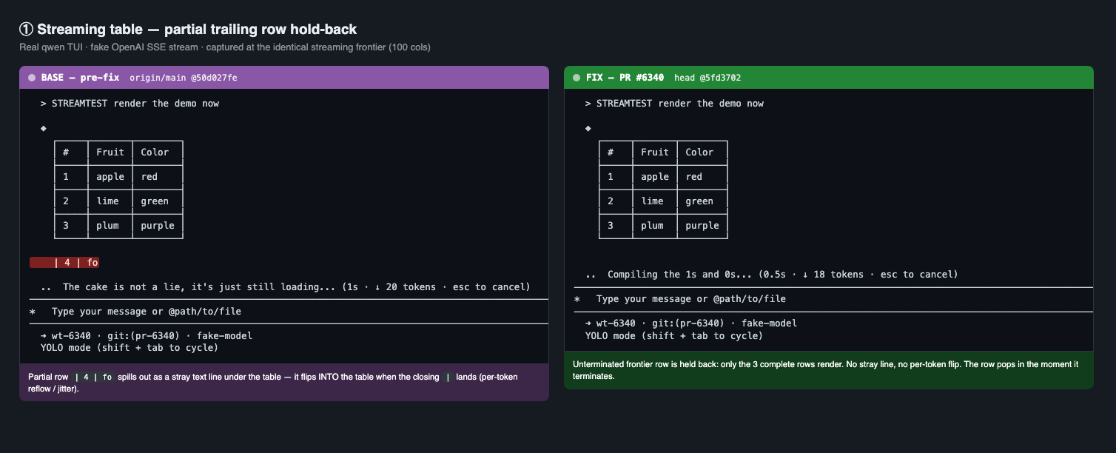The image size is (1116, 453).
Task: Click the green status dot in FIX header
Action: pyautogui.click(x=577, y=78)
